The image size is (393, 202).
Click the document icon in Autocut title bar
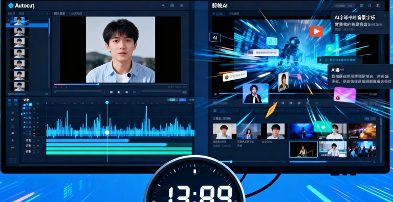click(172, 6)
